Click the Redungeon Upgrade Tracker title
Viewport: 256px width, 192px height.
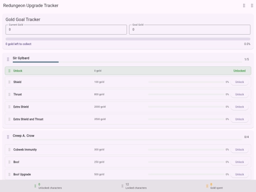click(x=31, y=6)
